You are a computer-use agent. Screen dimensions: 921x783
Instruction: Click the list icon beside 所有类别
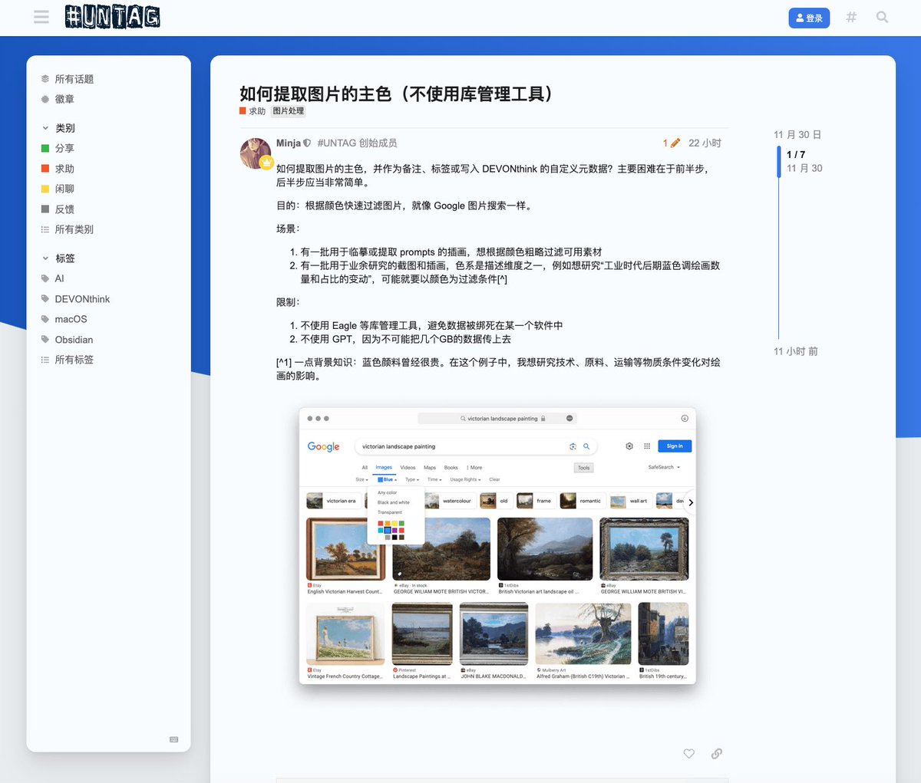click(45, 229)
